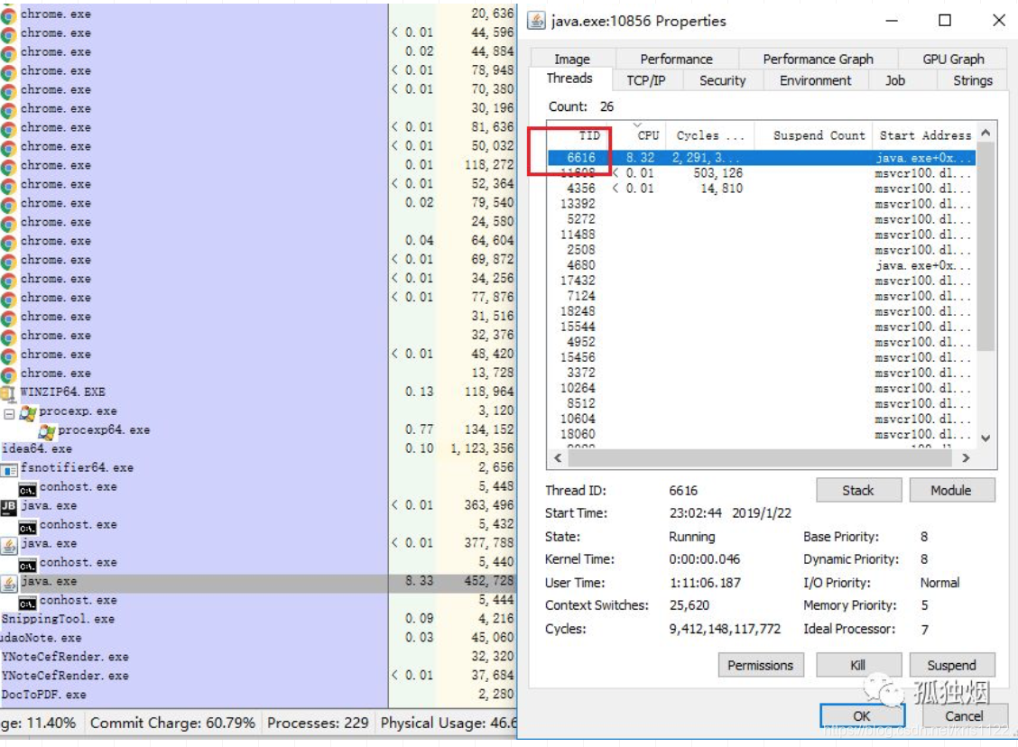Image resolution: width=1018 pixels, height=747 pixels.
Task: Click conhost.exe icon below fsnotifier64.exe
Action: pos(27,489)
